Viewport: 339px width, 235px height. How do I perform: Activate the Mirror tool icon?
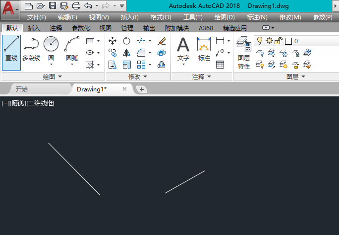126,53
